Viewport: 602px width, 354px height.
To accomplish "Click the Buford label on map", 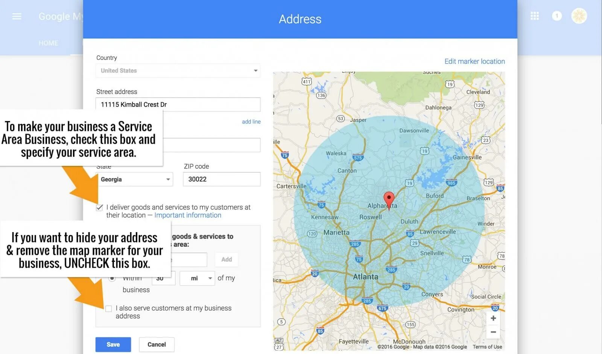I will pyautogui.click(x=435, y=196).
